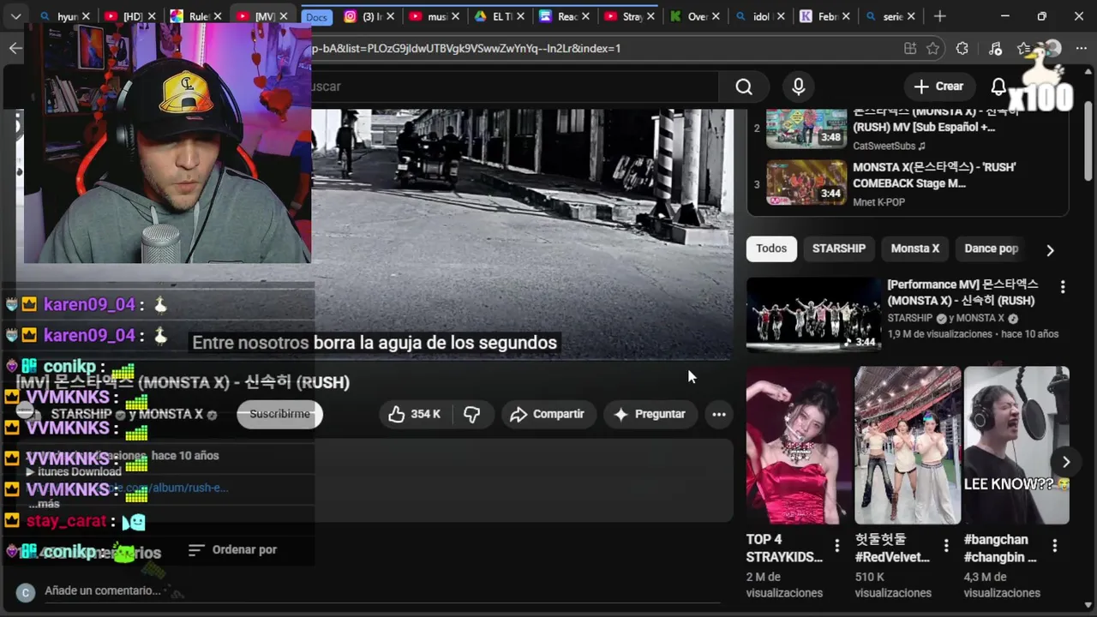Open the browser tab search chevron
The image size is (1097, 617).
15,16
